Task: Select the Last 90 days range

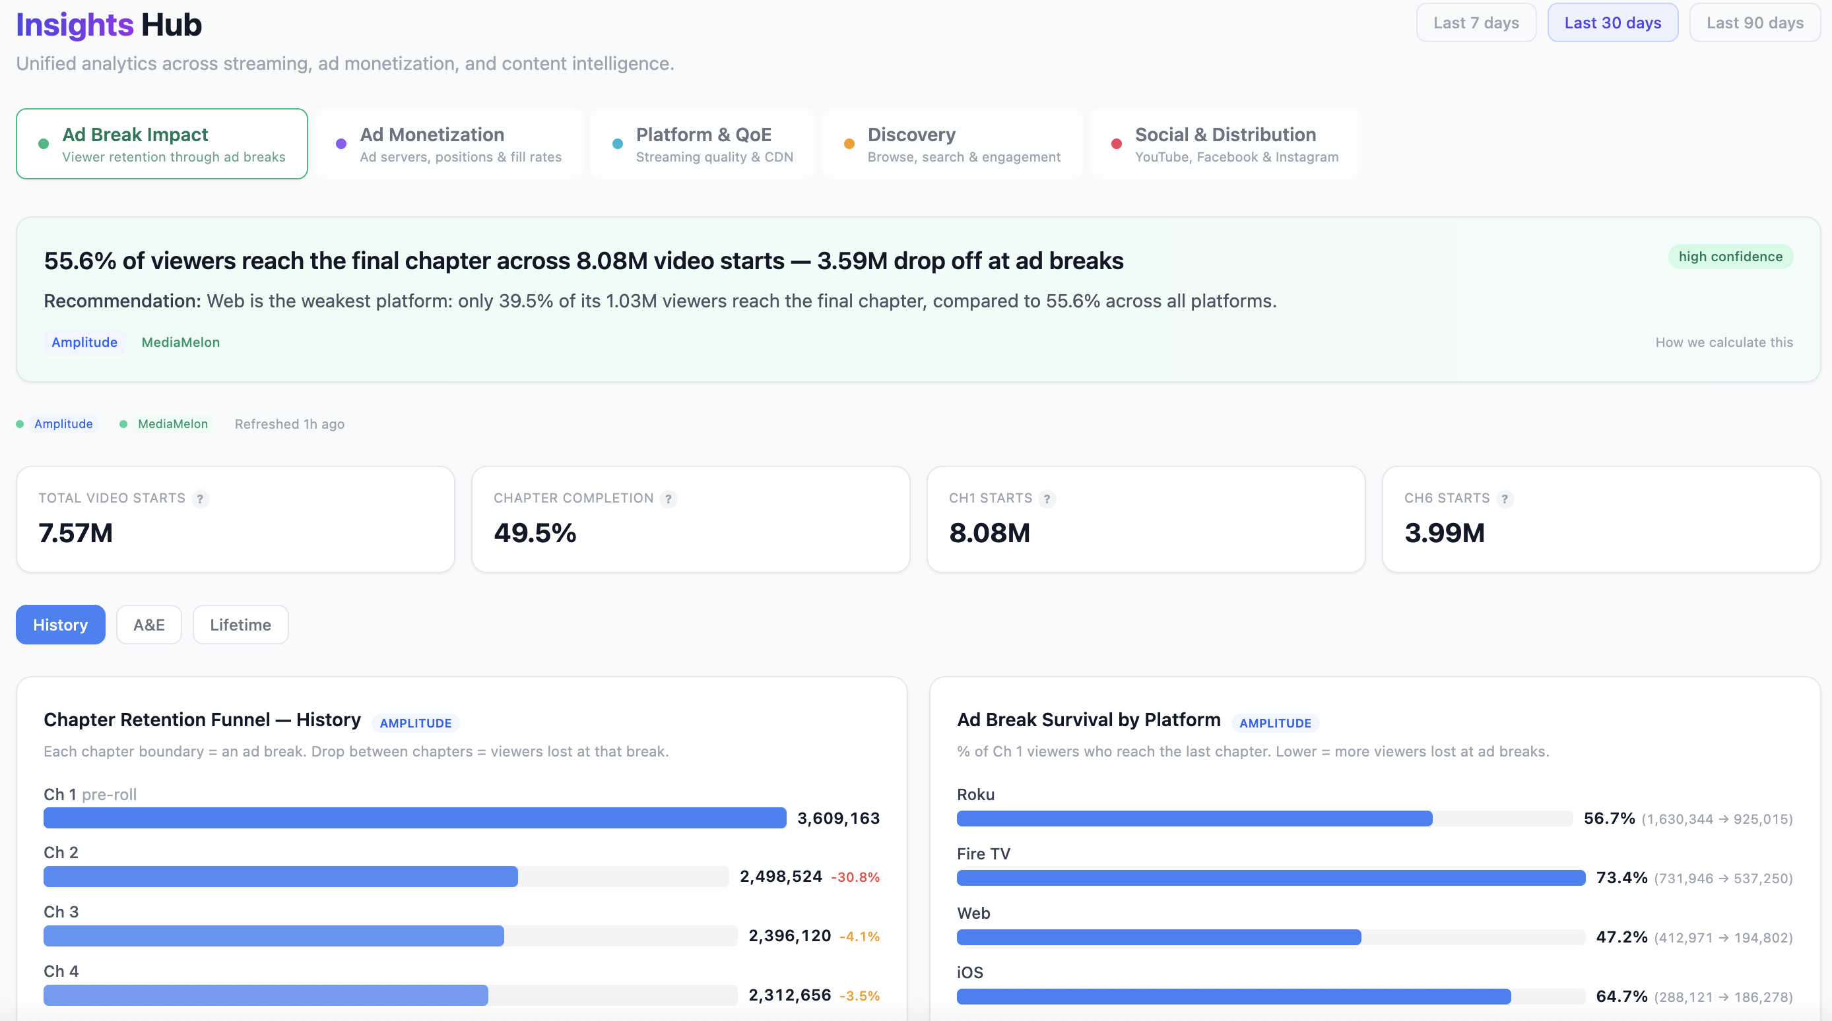Action: 1753,22
